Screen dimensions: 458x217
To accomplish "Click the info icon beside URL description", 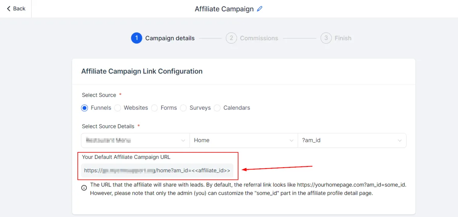I will click(x=84, y=188).
